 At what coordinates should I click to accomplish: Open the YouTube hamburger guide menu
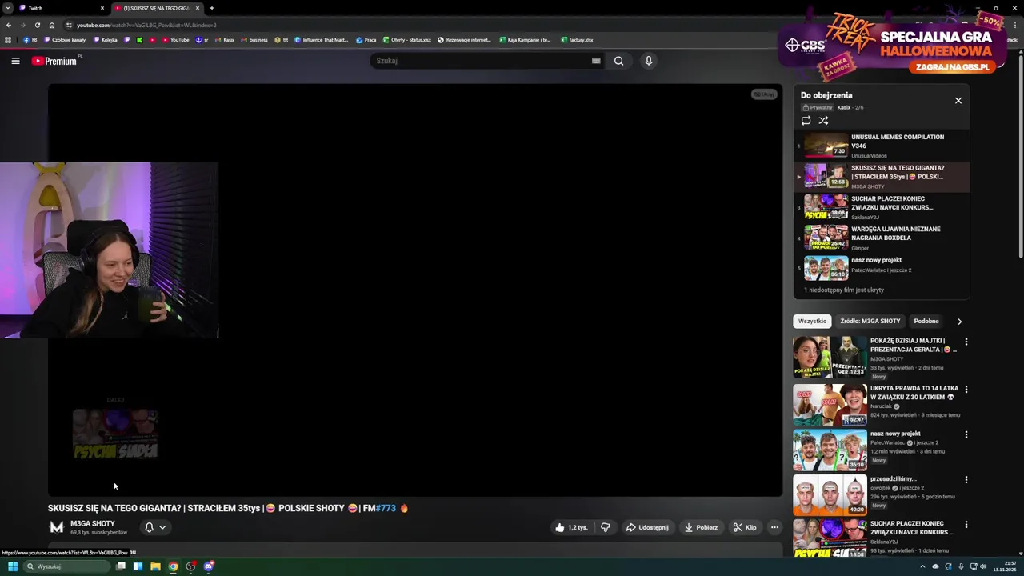(15, 61)
